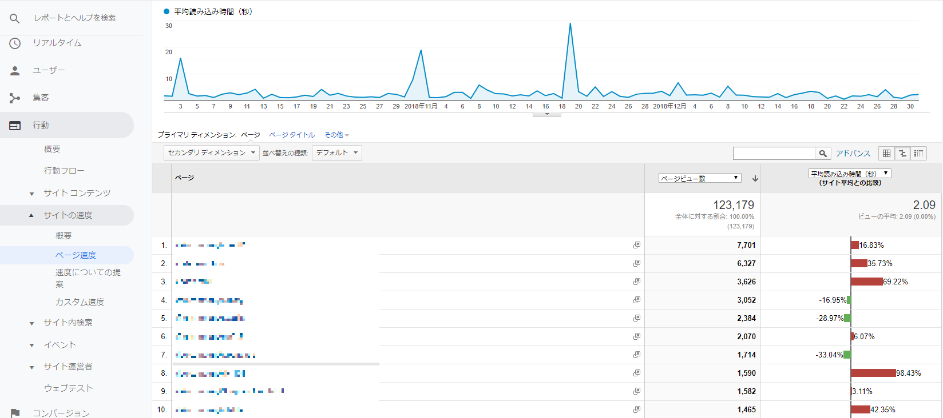
Task: Open the ページビュー数 metric dropdown
Action: (x=700, y=178)
